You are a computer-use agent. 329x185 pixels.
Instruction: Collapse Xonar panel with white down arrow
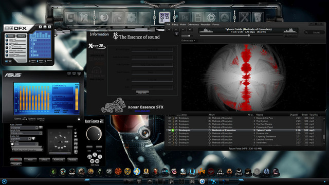[x=79, y=119]
